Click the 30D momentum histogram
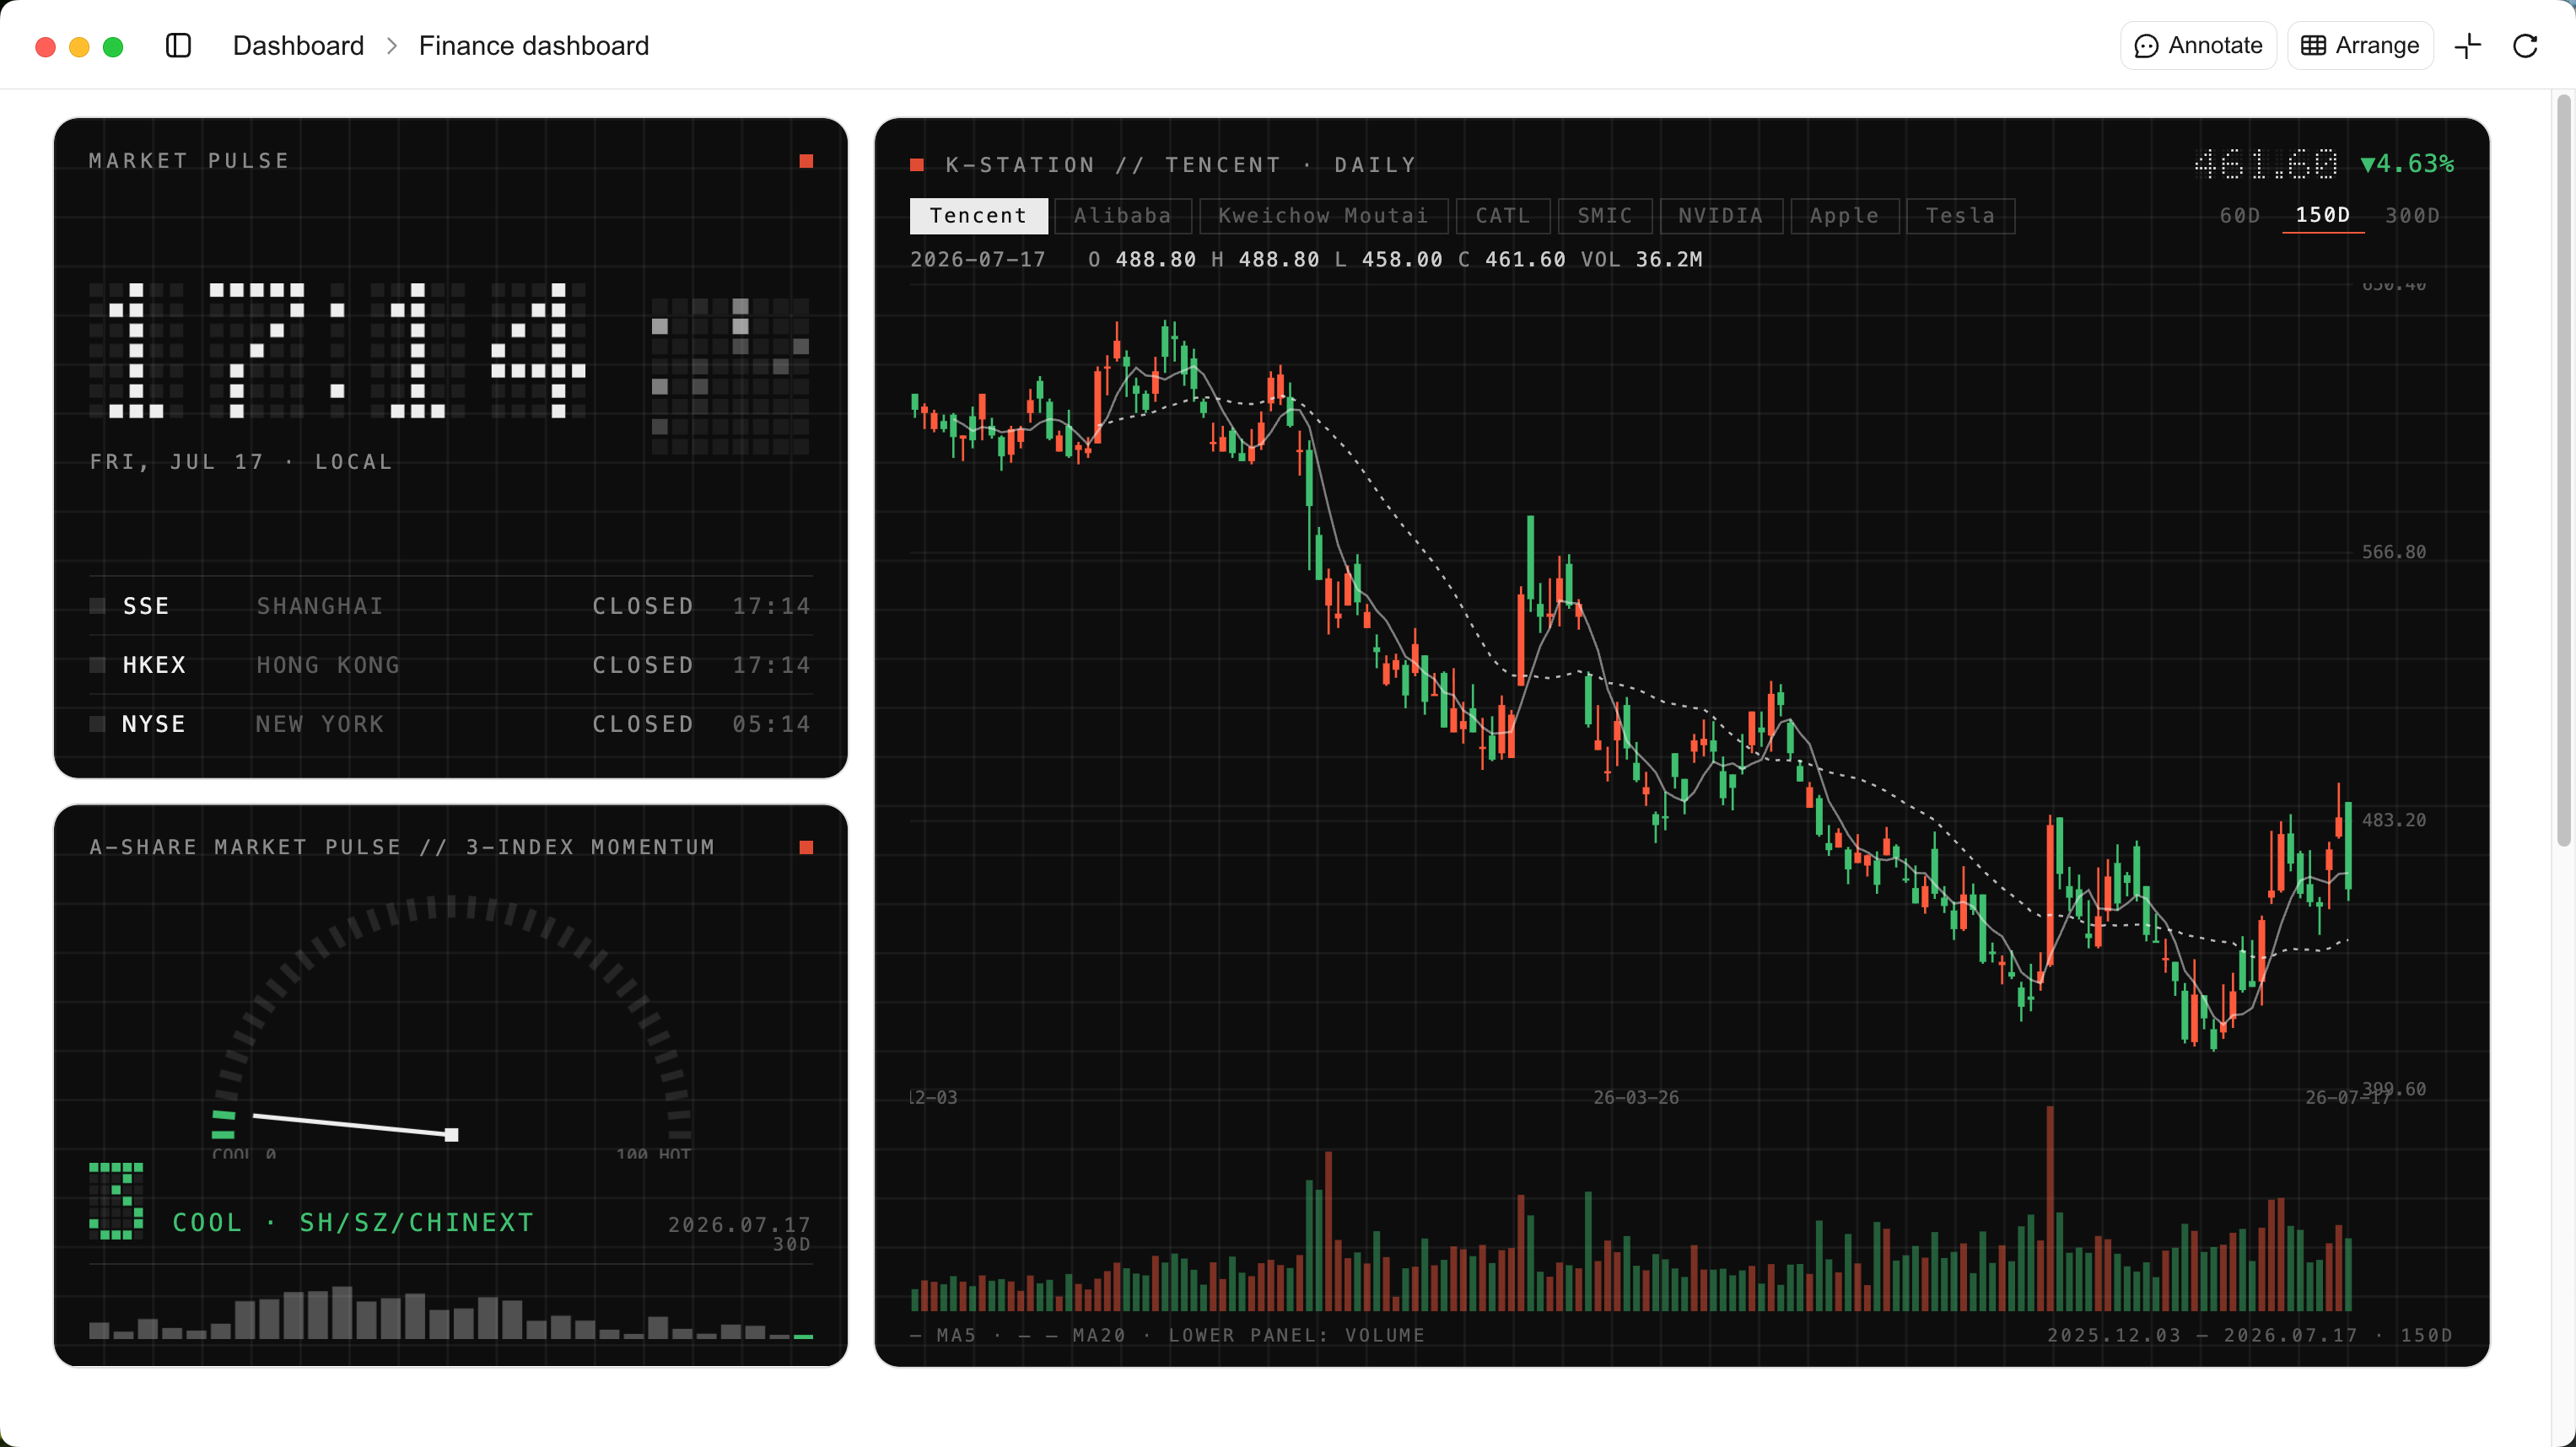Image resolution: width=2576 pixels, height=1447 pixels. tap(451, 1312)
